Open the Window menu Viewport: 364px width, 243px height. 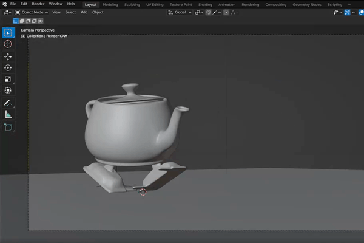pos(56,4)
